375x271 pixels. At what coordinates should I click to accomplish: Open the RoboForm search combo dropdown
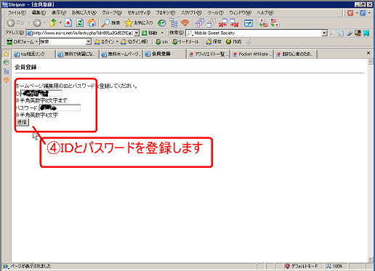[x=89, y=41]
